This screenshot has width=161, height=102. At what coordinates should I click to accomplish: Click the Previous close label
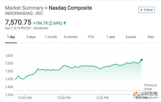150,87
